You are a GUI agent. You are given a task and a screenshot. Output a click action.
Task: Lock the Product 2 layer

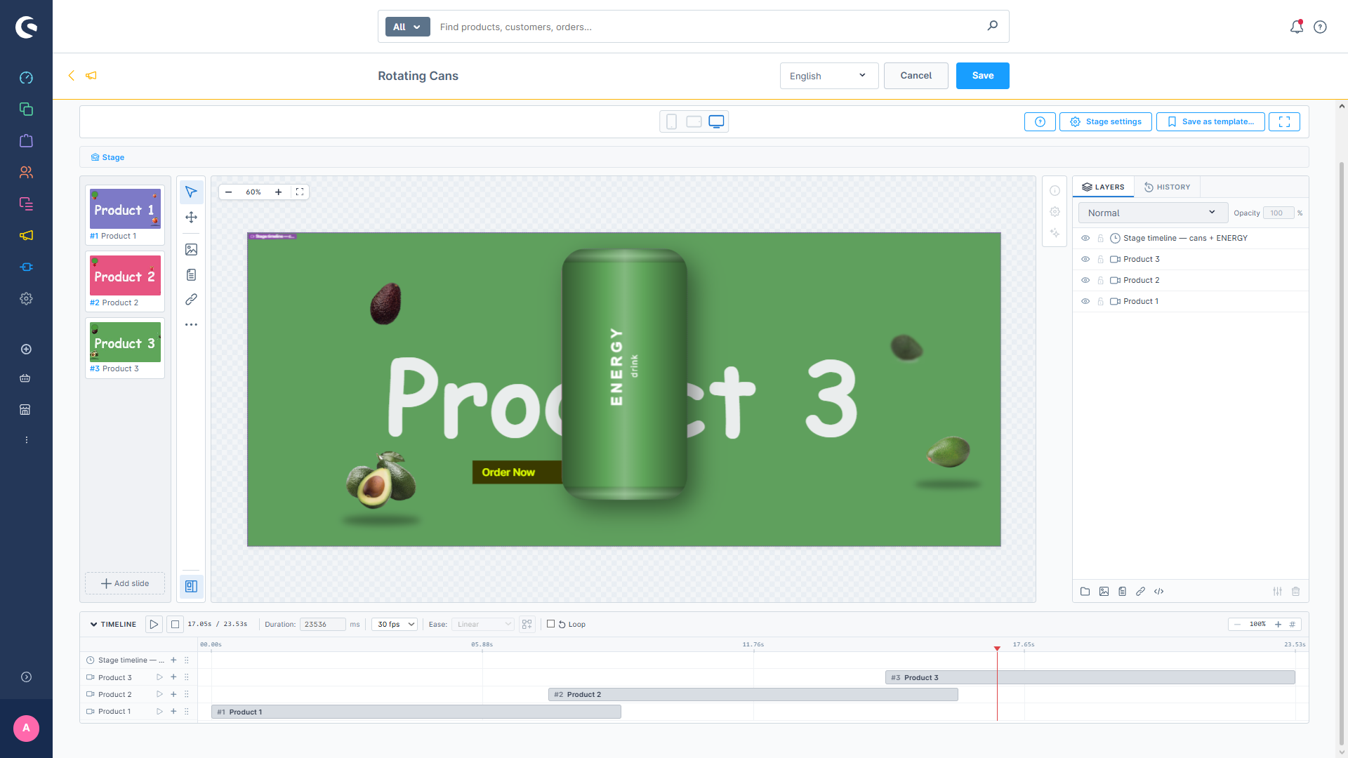1100,281
